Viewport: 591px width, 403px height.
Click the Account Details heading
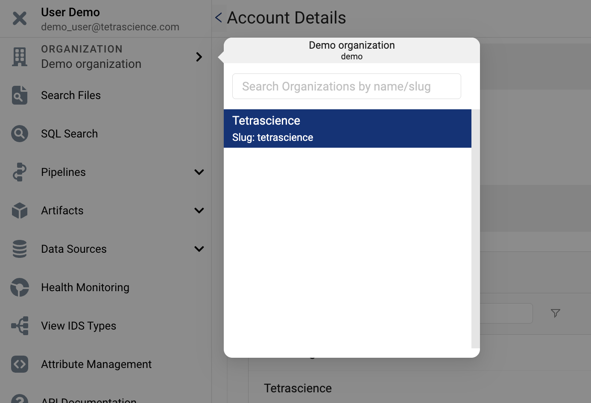click(287, 18)
